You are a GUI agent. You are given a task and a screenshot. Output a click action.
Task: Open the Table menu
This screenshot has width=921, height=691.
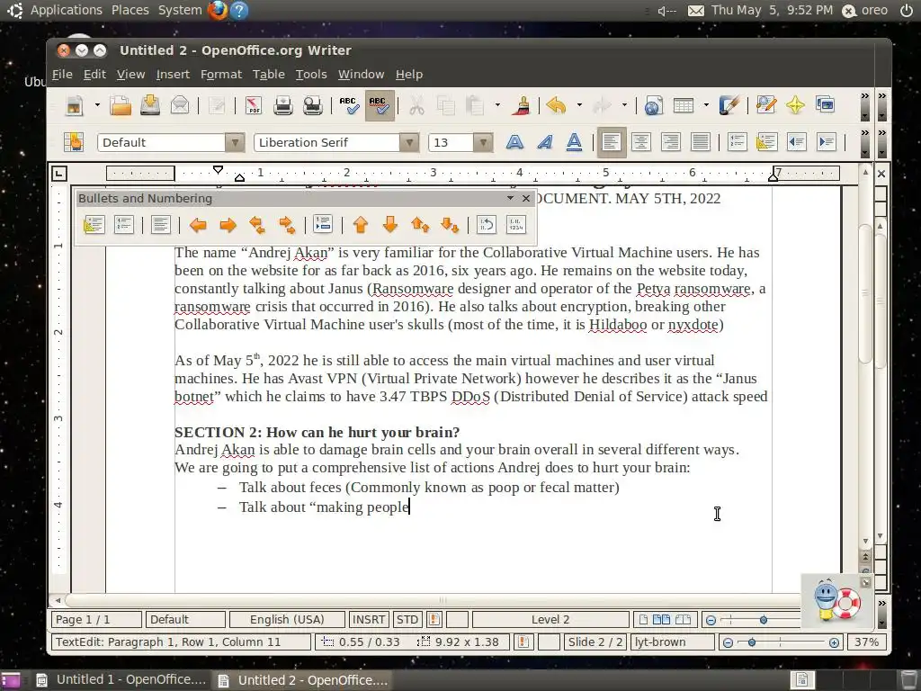[x=268, y=75]
